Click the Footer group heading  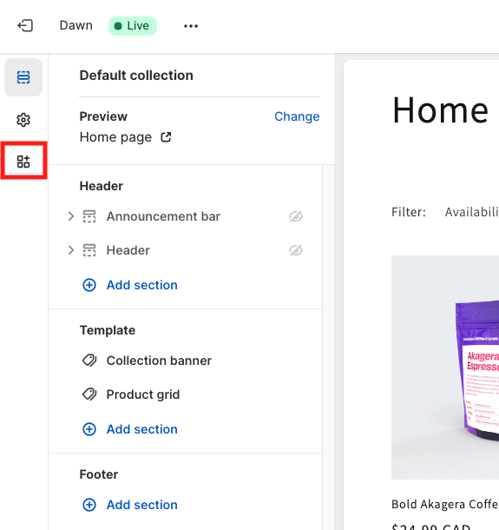point(99,474)
